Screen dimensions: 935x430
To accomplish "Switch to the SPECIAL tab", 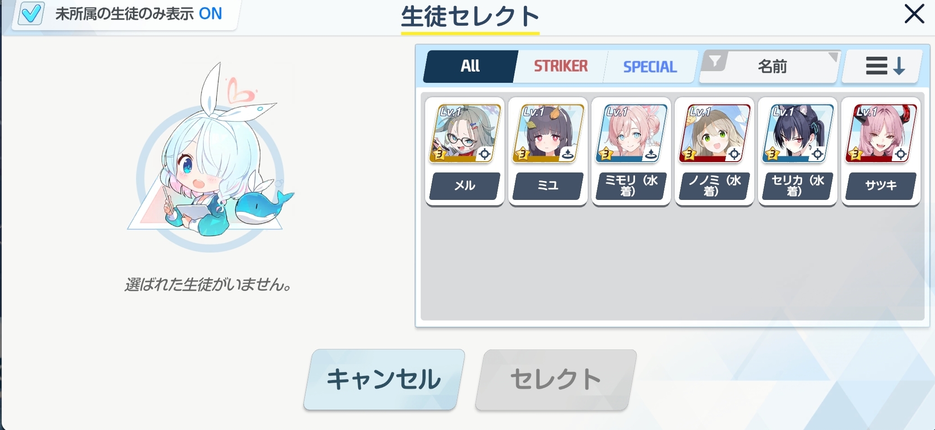I will coord(650,67).
